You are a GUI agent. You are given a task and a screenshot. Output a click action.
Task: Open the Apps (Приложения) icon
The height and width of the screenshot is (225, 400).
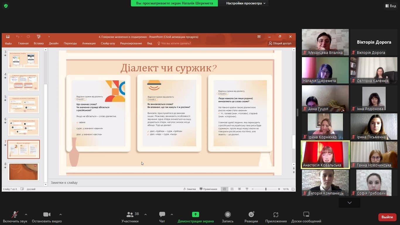click(x=276, y=215)
